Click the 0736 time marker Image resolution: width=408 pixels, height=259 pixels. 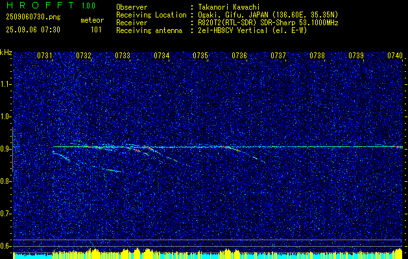pos(239,55)
